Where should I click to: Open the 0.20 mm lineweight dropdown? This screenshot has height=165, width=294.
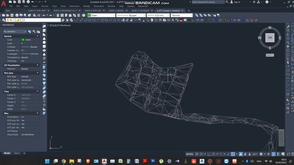[x=158, y=15]
